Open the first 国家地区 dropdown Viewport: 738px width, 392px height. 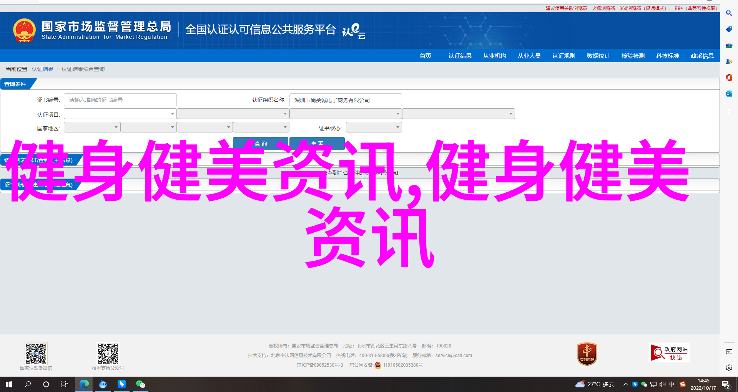point(92,127)
